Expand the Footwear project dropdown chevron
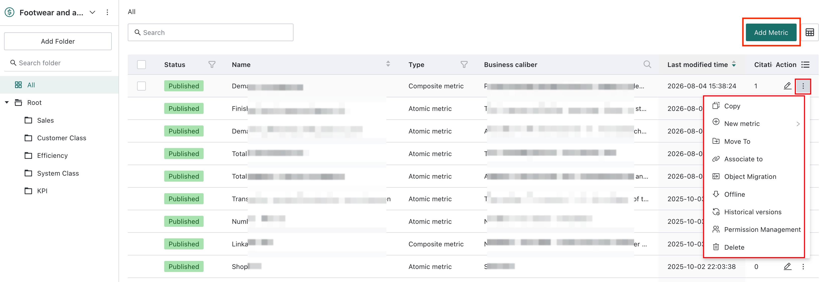Viewport: 827px width, 282px height. click(x=92, y=13)
